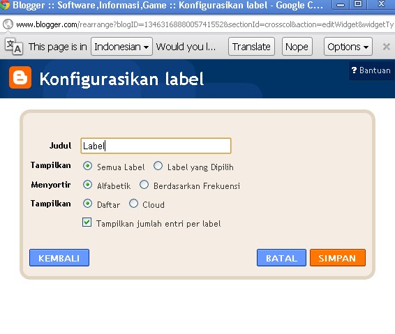395x334 pixels.
Task: Select Label yang Dipilih option
Action: [x=158, y=166]
